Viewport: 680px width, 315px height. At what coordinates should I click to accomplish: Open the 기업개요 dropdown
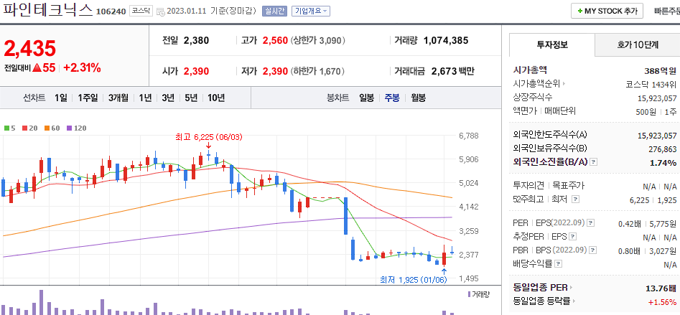coord(311,11)
